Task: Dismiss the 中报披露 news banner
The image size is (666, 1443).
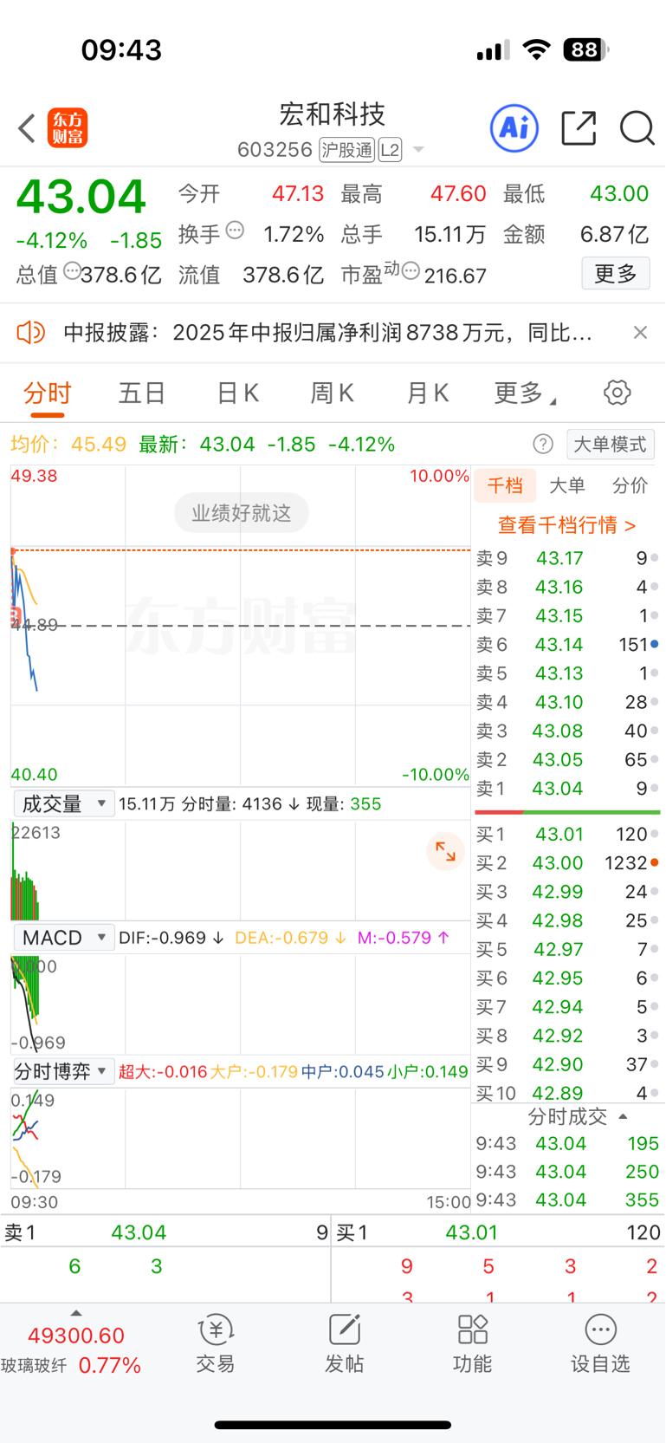Action: [x=640, y=333]
